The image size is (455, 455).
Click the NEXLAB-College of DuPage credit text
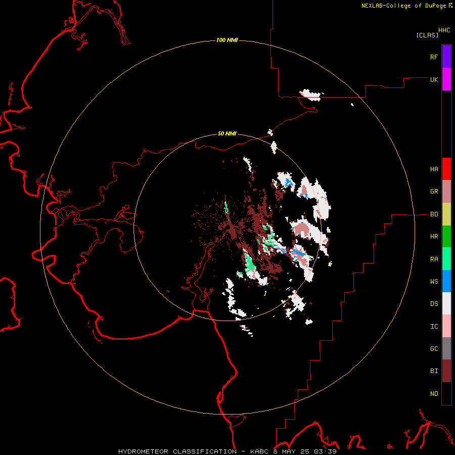point(403,6)
